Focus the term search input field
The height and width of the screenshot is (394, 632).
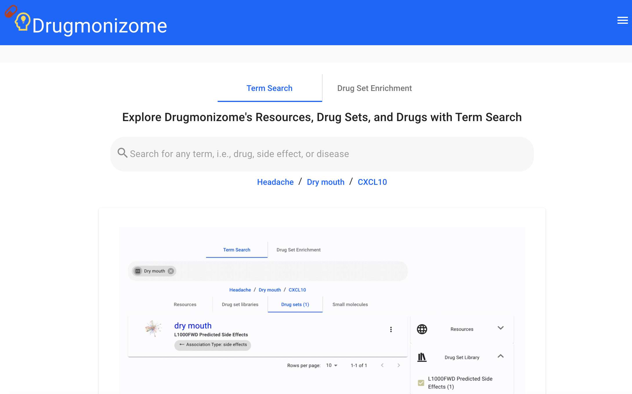[x=322, y=154]
